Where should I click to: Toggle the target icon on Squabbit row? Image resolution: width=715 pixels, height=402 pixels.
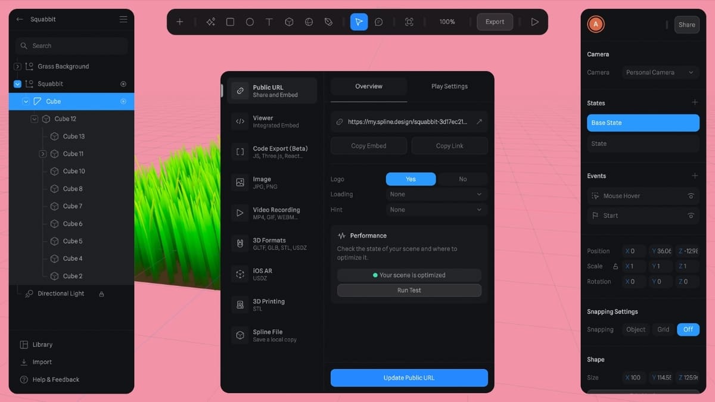[123, 84]
